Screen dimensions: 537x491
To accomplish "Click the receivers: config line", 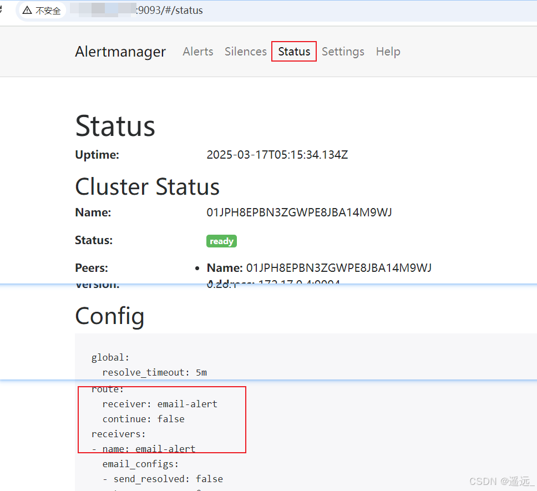I will click(119, 434).
